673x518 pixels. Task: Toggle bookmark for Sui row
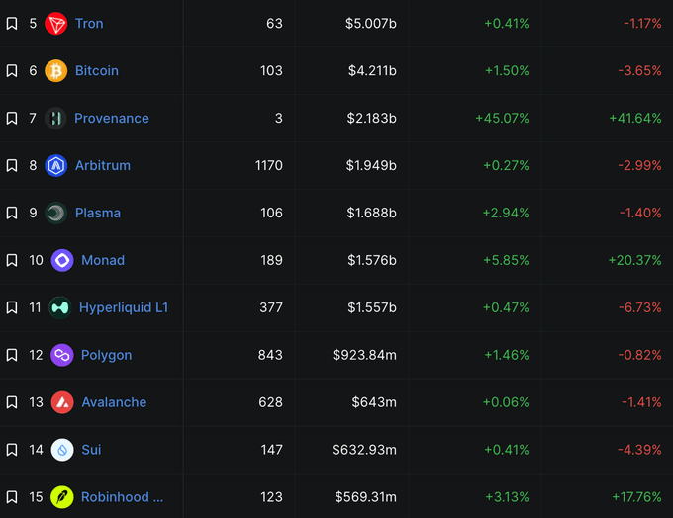(12, 450)
